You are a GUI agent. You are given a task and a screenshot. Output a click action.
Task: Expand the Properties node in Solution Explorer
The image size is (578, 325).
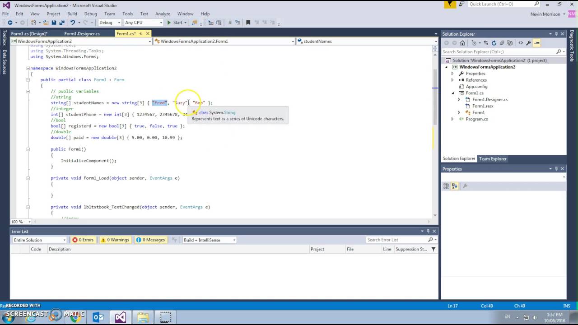point(452,74)
